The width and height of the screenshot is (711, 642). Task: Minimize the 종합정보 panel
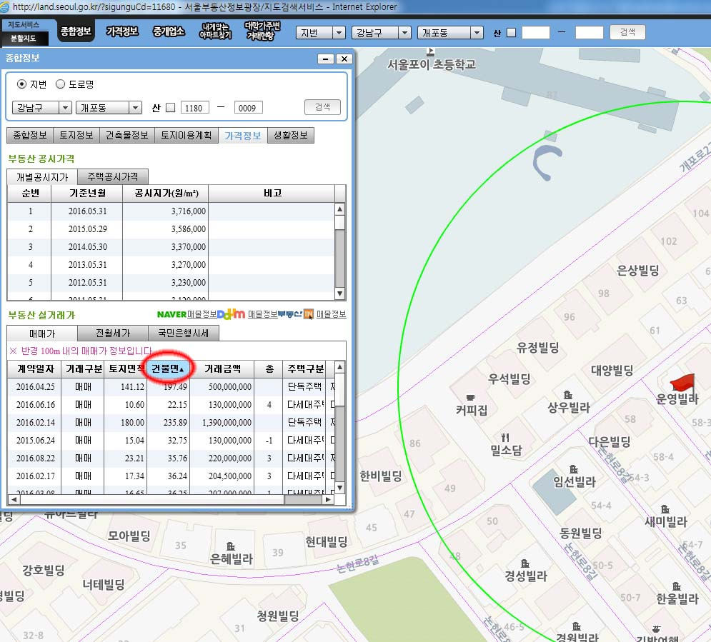326,59
